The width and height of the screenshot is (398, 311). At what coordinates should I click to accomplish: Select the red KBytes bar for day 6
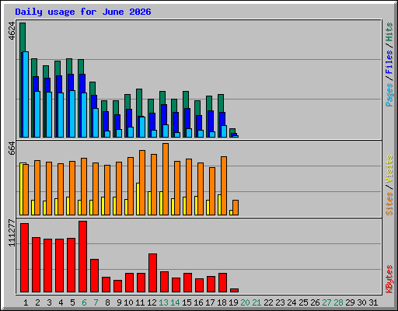(82, 257)
